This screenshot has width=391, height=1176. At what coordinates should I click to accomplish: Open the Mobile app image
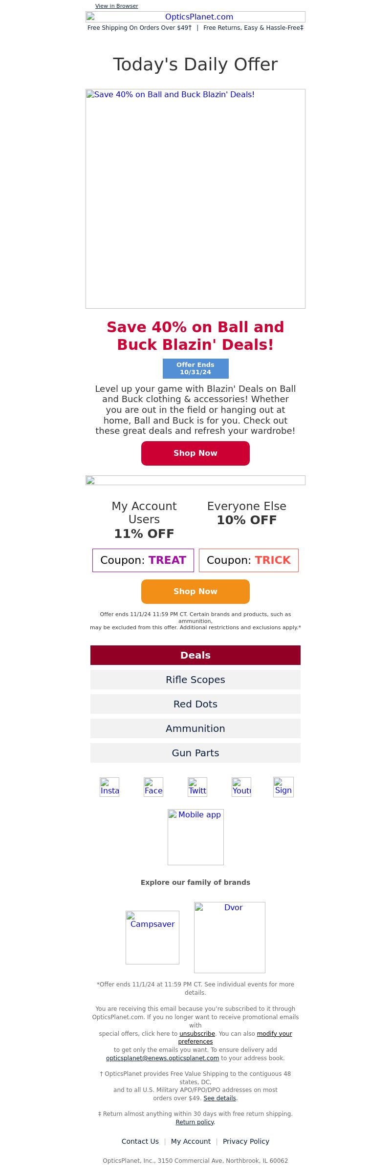[195, 837]
